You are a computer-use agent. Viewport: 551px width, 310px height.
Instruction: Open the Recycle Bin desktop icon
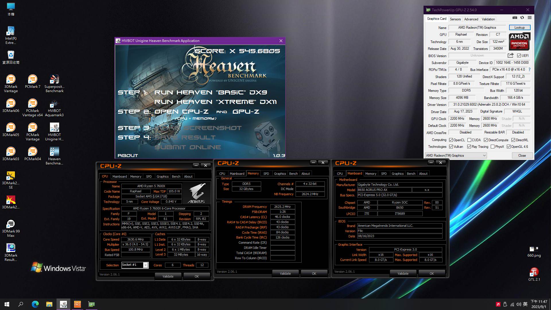(11, 57)
